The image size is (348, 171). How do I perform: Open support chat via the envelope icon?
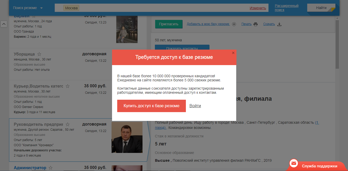[294, 163]
